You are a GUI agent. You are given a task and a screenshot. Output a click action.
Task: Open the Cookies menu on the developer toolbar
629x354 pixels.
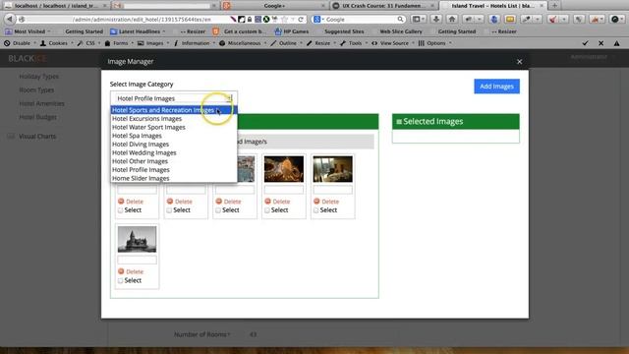coord(57,43)
